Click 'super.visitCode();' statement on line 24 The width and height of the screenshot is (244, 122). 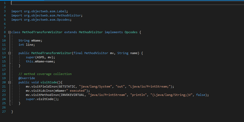[42, 99]
